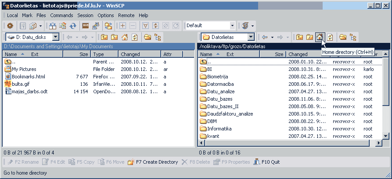Go to local parent directory toolbar icon
This screenshot has width=392, height=179.
coord(104,37)
